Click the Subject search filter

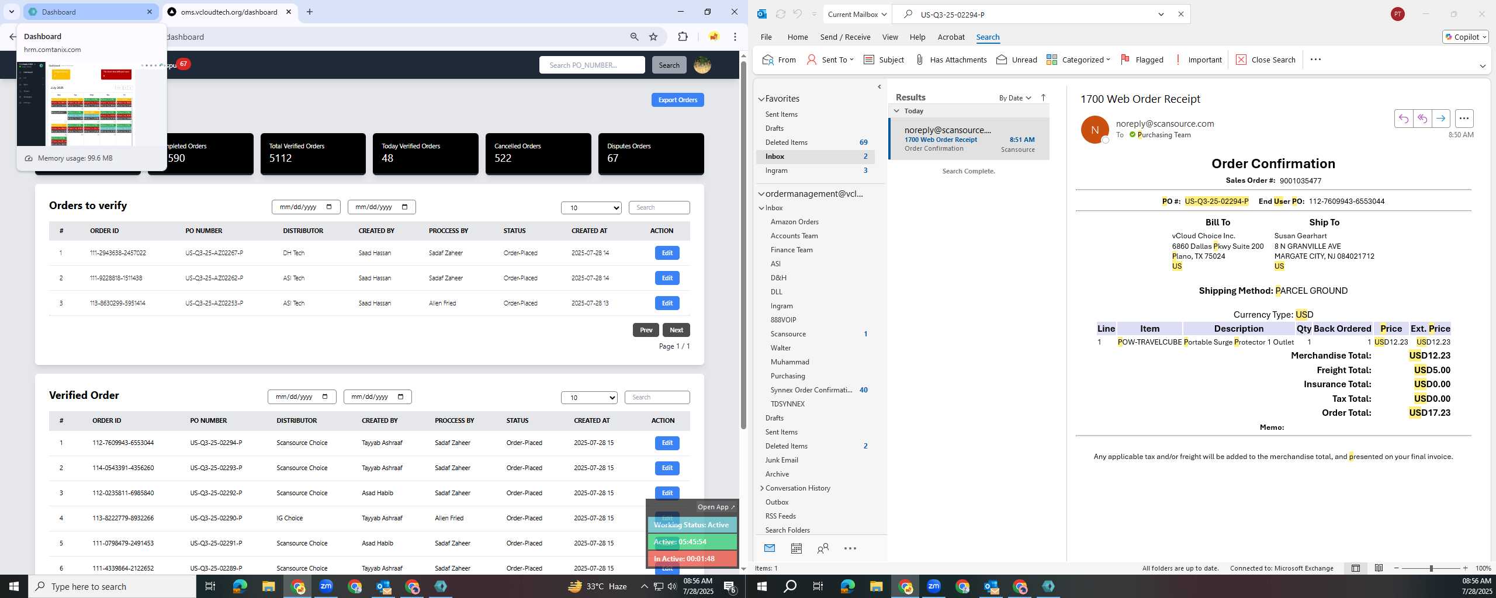point(884,60)
